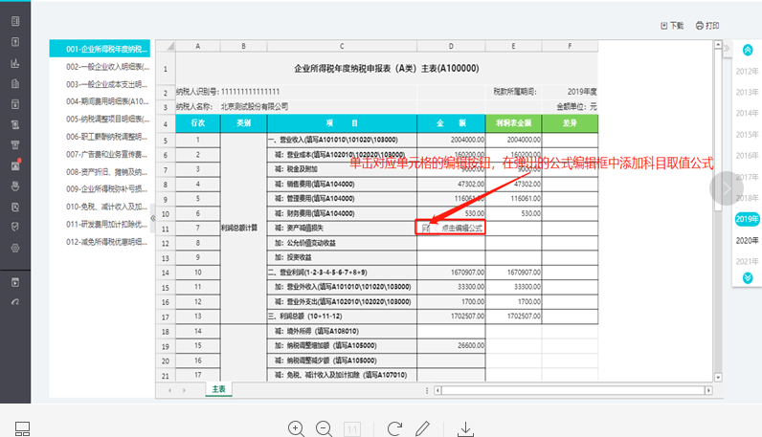Click the cell 三、利润总额 (10+11-12)

coord(342,317)
